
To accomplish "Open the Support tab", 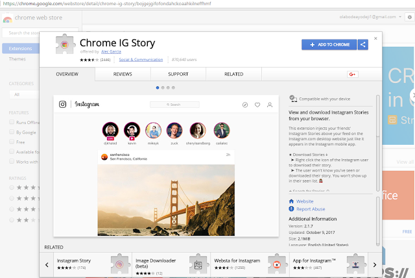I will coord(178,74).
